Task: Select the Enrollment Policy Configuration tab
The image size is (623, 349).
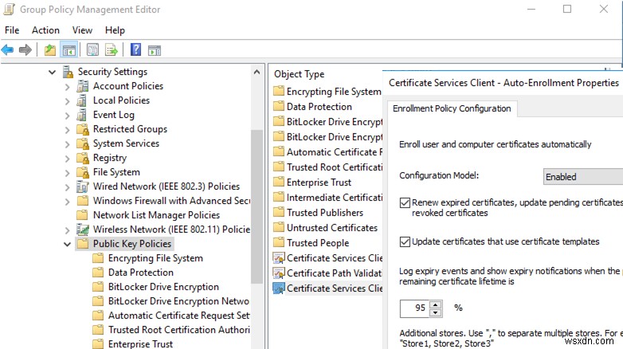Action: pos(452,108)
